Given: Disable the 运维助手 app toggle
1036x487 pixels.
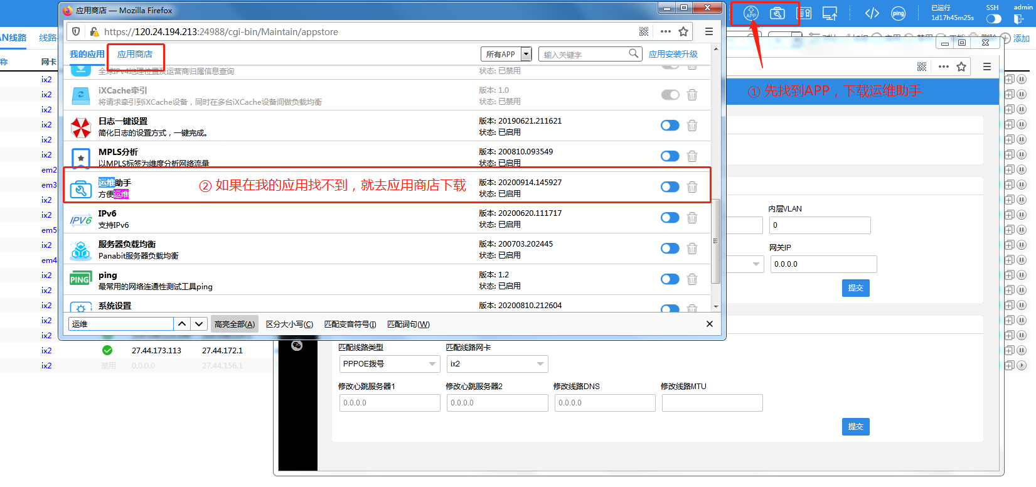Looking at the screenshot, I should pyautogui.click(x=670, y=187).
